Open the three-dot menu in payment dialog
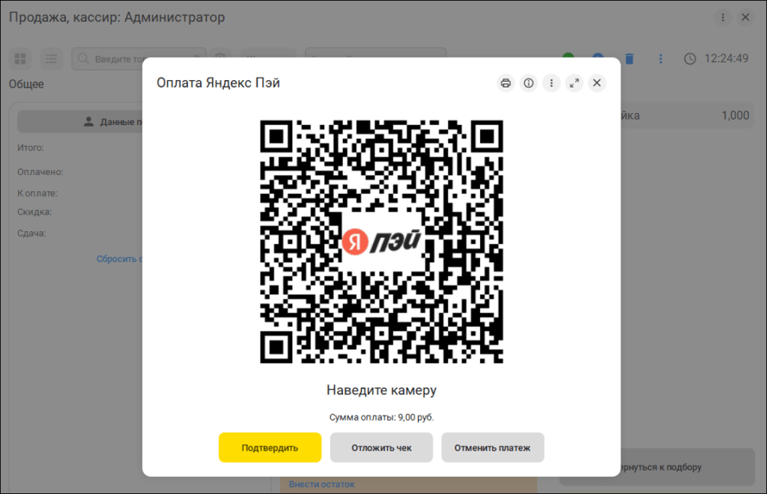The height and width of the screenshot is (494, 767). coord(551,83)
